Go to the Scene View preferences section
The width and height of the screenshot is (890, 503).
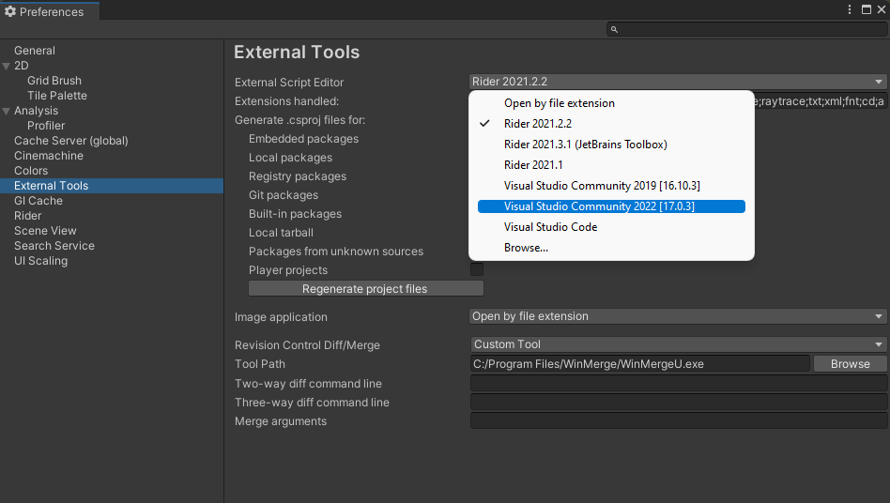click(45, 231)
